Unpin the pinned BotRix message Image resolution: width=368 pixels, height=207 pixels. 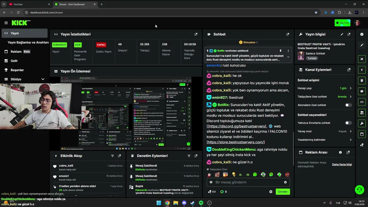tap(280, 51)
